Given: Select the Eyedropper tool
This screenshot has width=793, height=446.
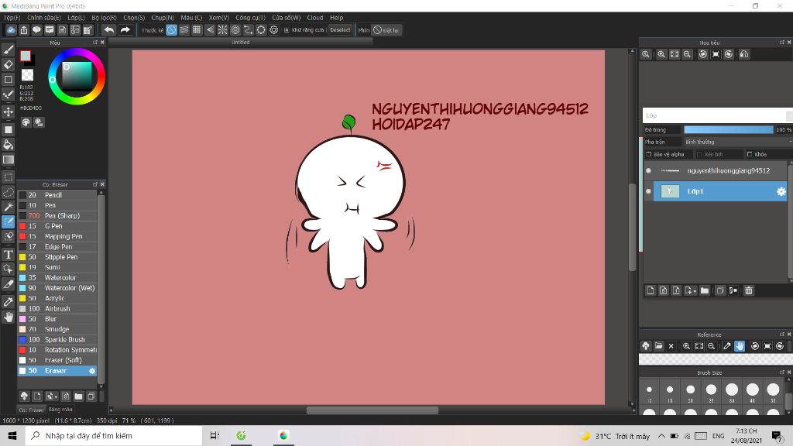Looking at the screenshot, I should click(x=8, y=302).
